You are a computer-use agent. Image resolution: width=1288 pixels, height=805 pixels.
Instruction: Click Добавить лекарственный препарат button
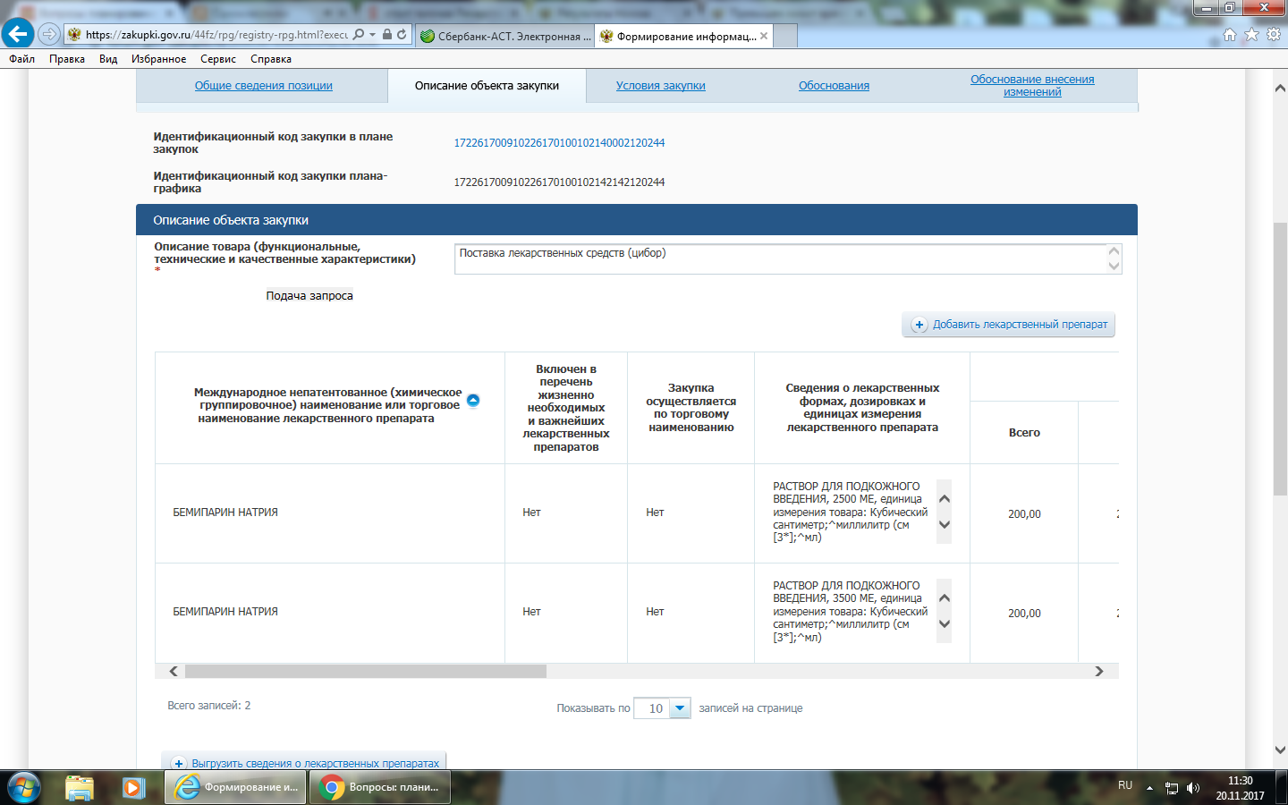[1009, 325]
